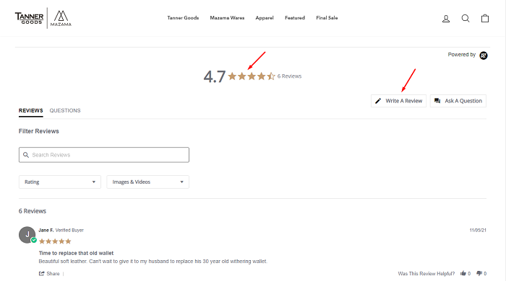The height and width of the screenshot is (281, 506).
Task: Click the Yotpo powered-by badge icon
Action: click(484, 55)
